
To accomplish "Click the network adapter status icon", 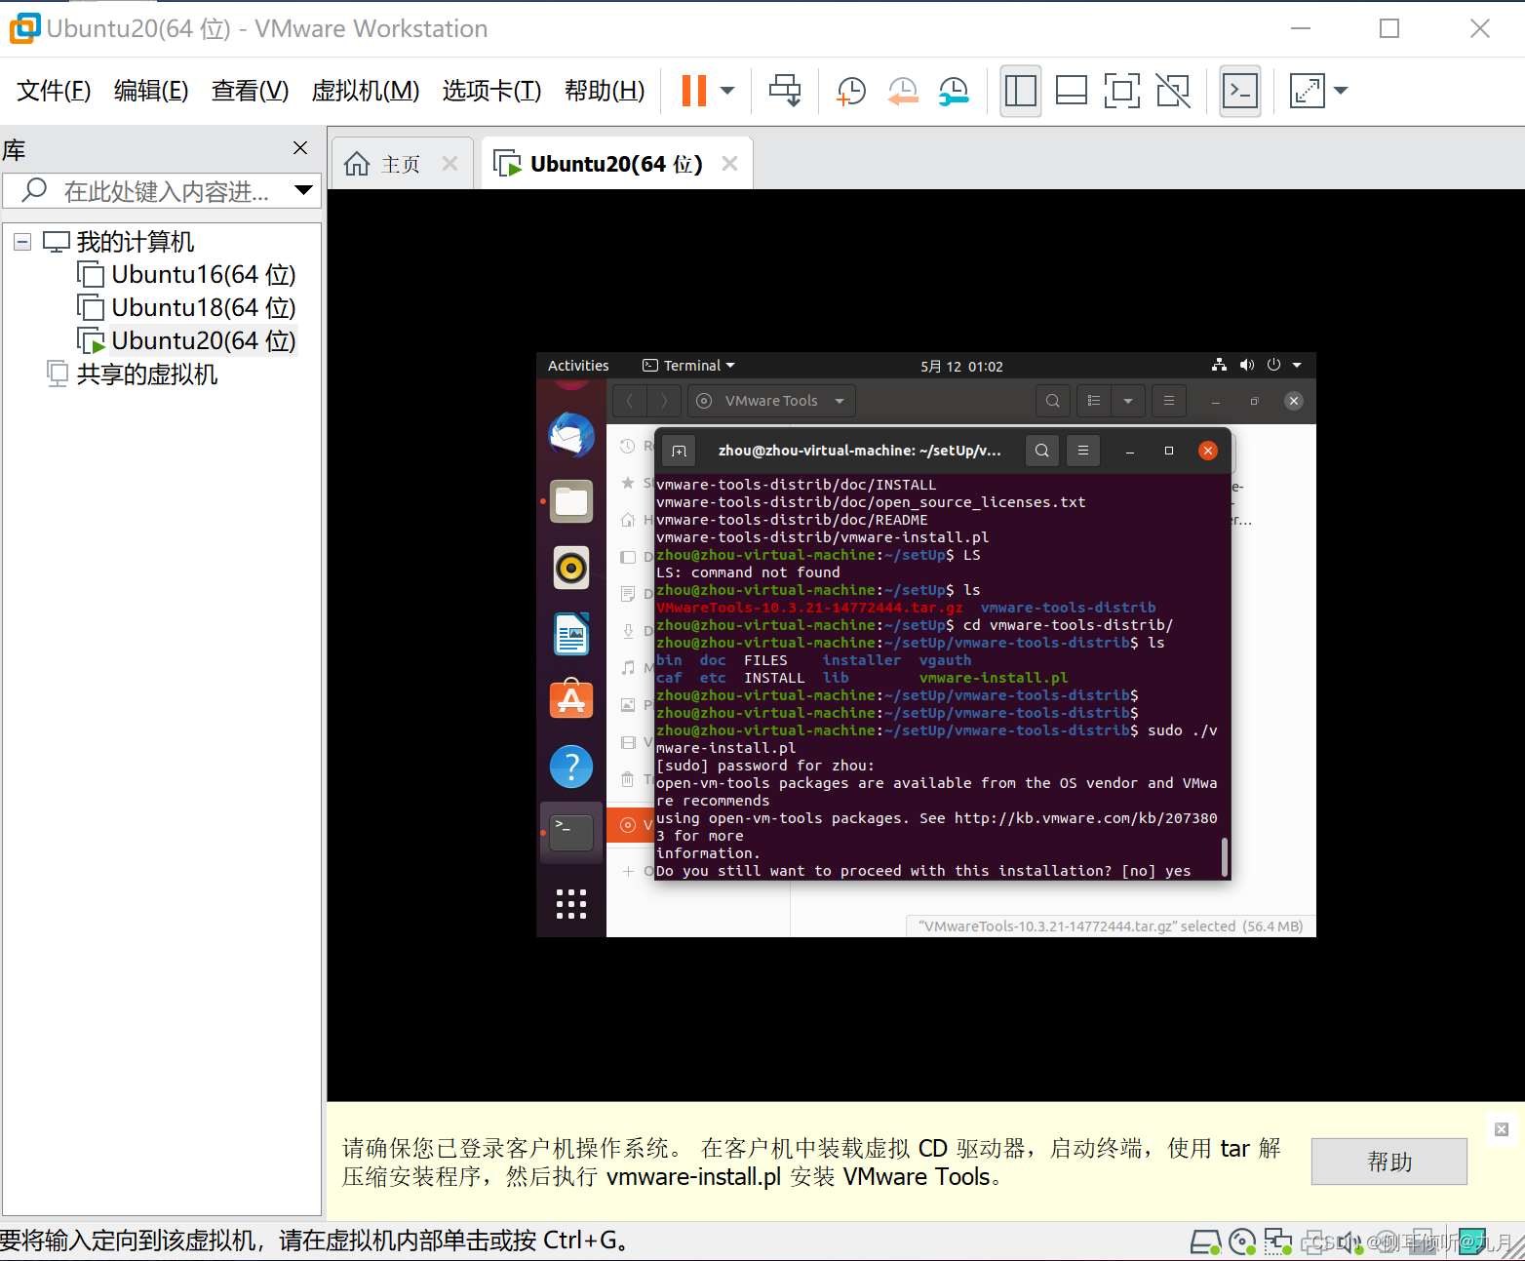I will tap(1278, 1242).
